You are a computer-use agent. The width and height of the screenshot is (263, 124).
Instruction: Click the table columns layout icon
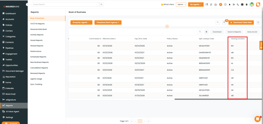206,32
